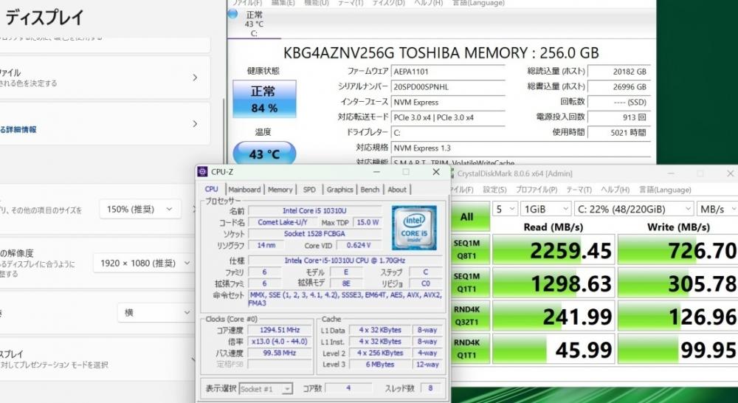
Task: Click the RND4K Q1T1 write result 99.95
Action: [x=677, y=349]
